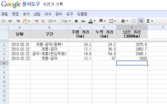
Task: Select column C header
Action: (x=80, y=27)
